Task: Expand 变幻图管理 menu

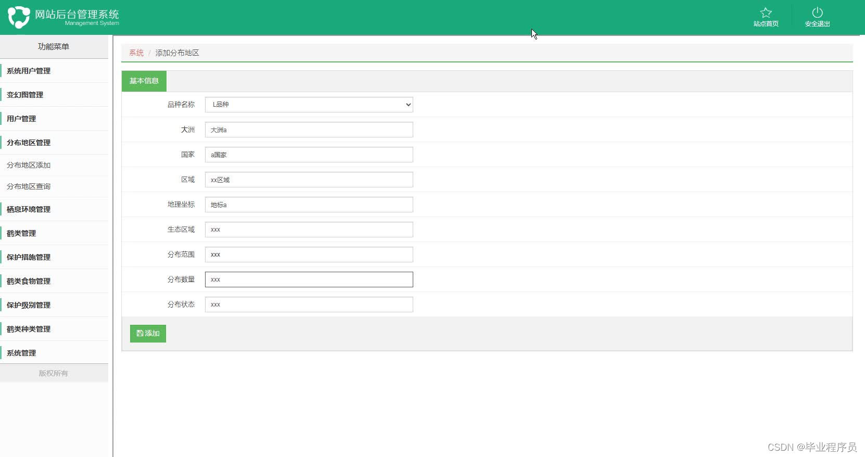Action: coord(54,95)
